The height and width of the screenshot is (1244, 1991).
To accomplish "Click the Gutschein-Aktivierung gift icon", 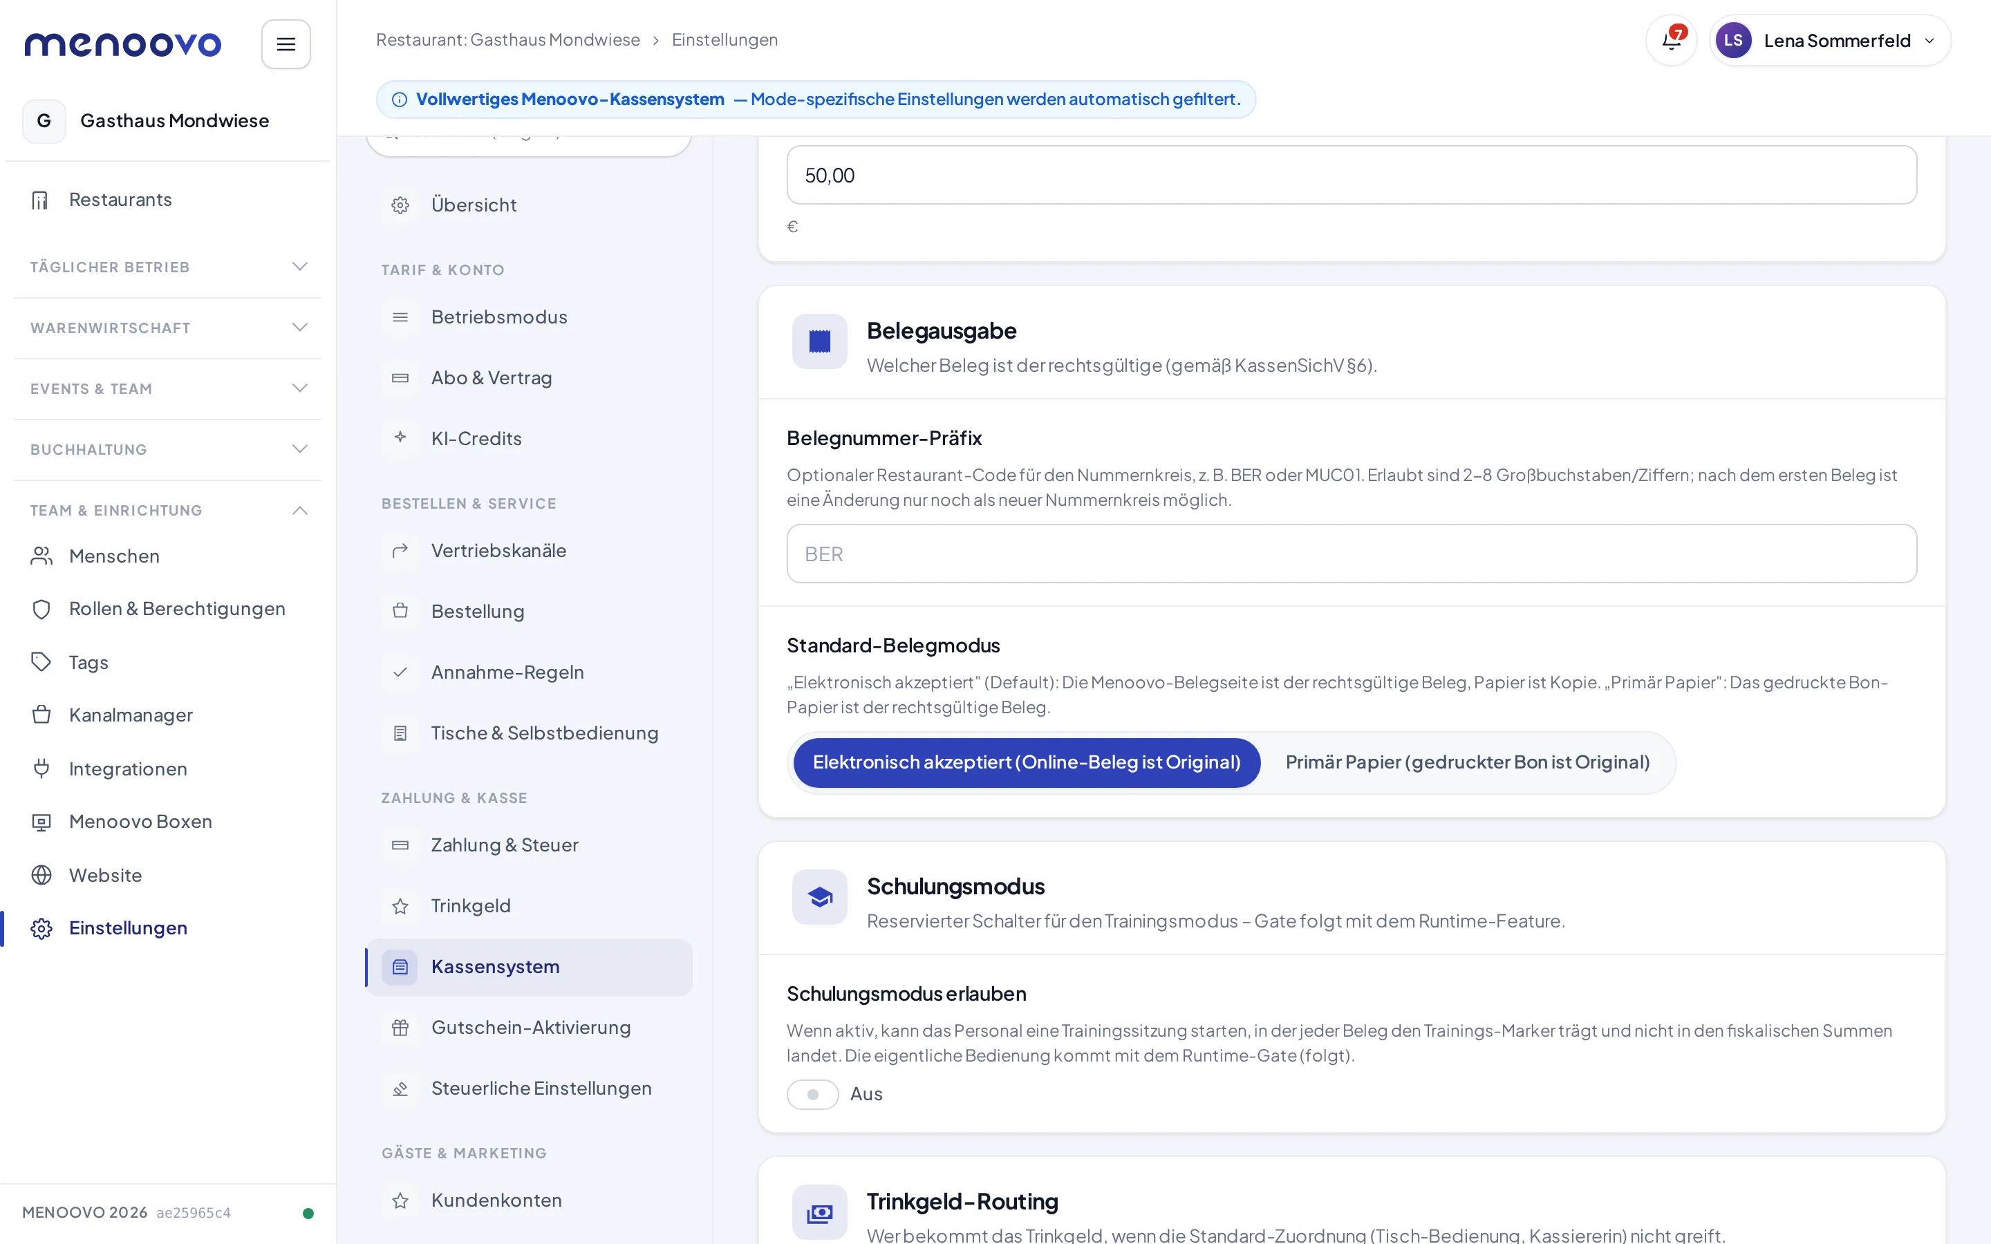I will click(400, 1028).
